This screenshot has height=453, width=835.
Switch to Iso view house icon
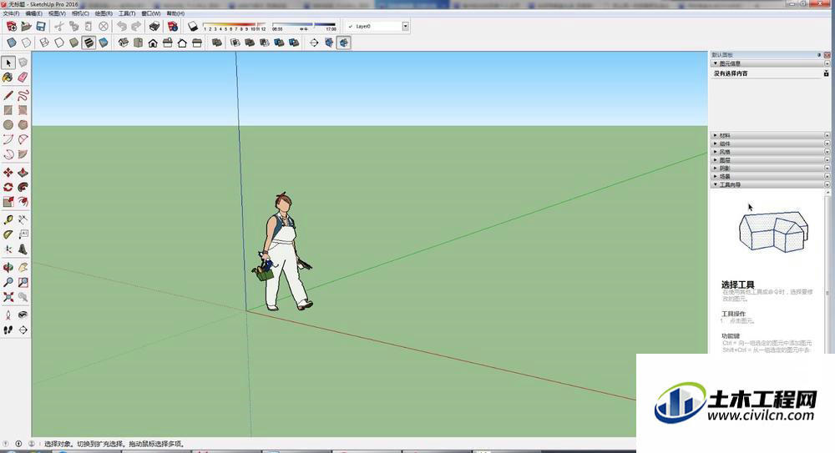124,43
